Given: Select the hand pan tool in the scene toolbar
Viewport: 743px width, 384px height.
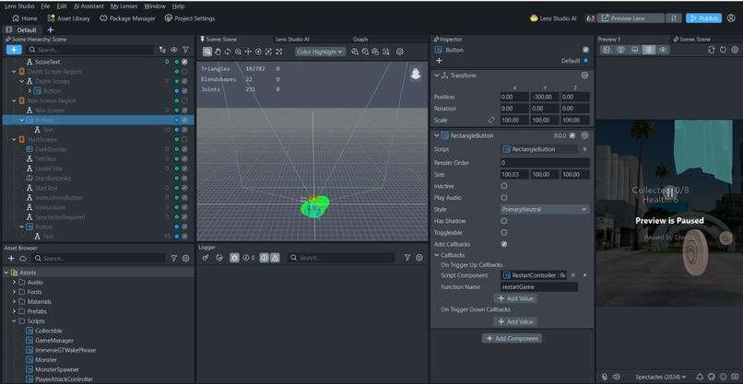Looking at the screenshot, I should pos(218,52).
